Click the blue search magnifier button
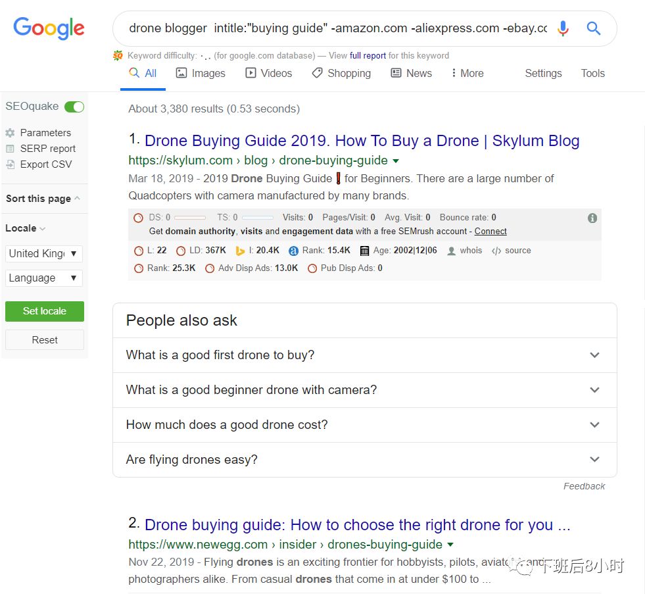 593,28
